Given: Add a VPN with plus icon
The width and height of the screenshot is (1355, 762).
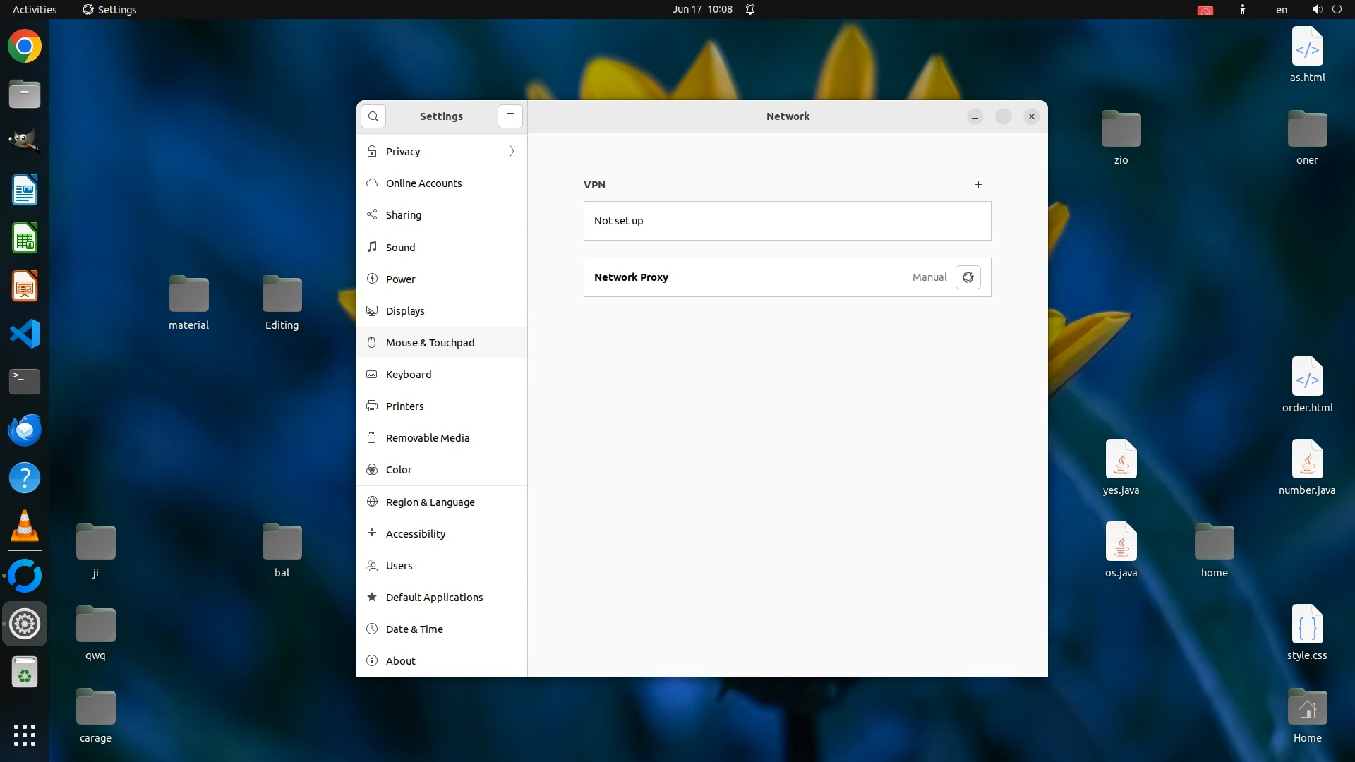Looking at the screenshot, I should pyautogui.click(x=978, y=185).
